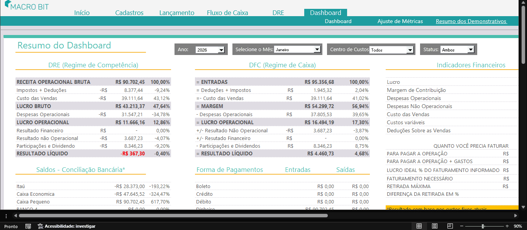
Task: Select the ENTRADAS value R$ 95.356,68
Action: 319,82
